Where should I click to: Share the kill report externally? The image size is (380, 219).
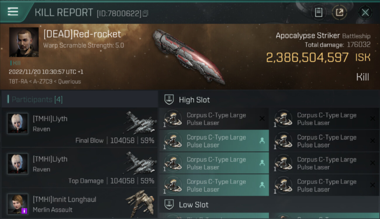click(x=339, y=13)
